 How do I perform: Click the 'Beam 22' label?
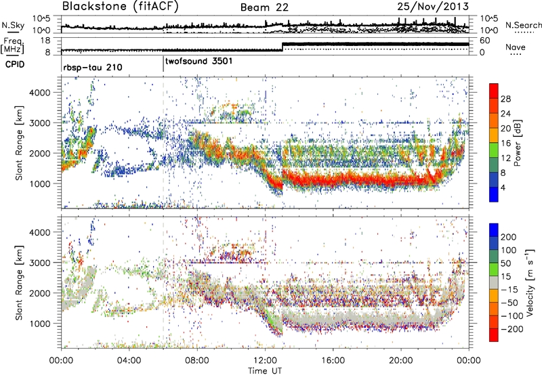(x=264, y=7)
